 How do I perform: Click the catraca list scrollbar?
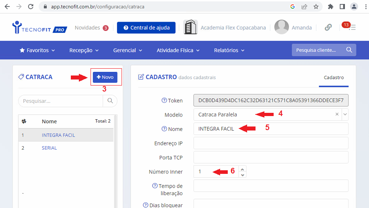point(115,161)
